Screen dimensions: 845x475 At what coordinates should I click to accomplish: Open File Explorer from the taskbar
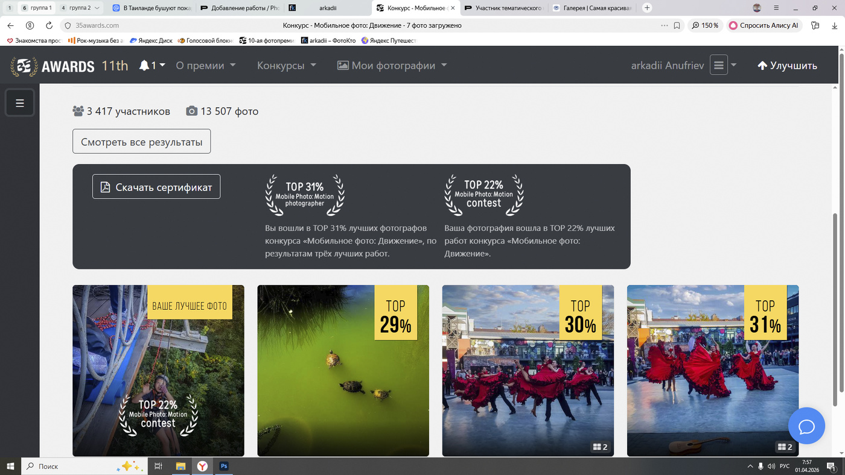(180, 466)
